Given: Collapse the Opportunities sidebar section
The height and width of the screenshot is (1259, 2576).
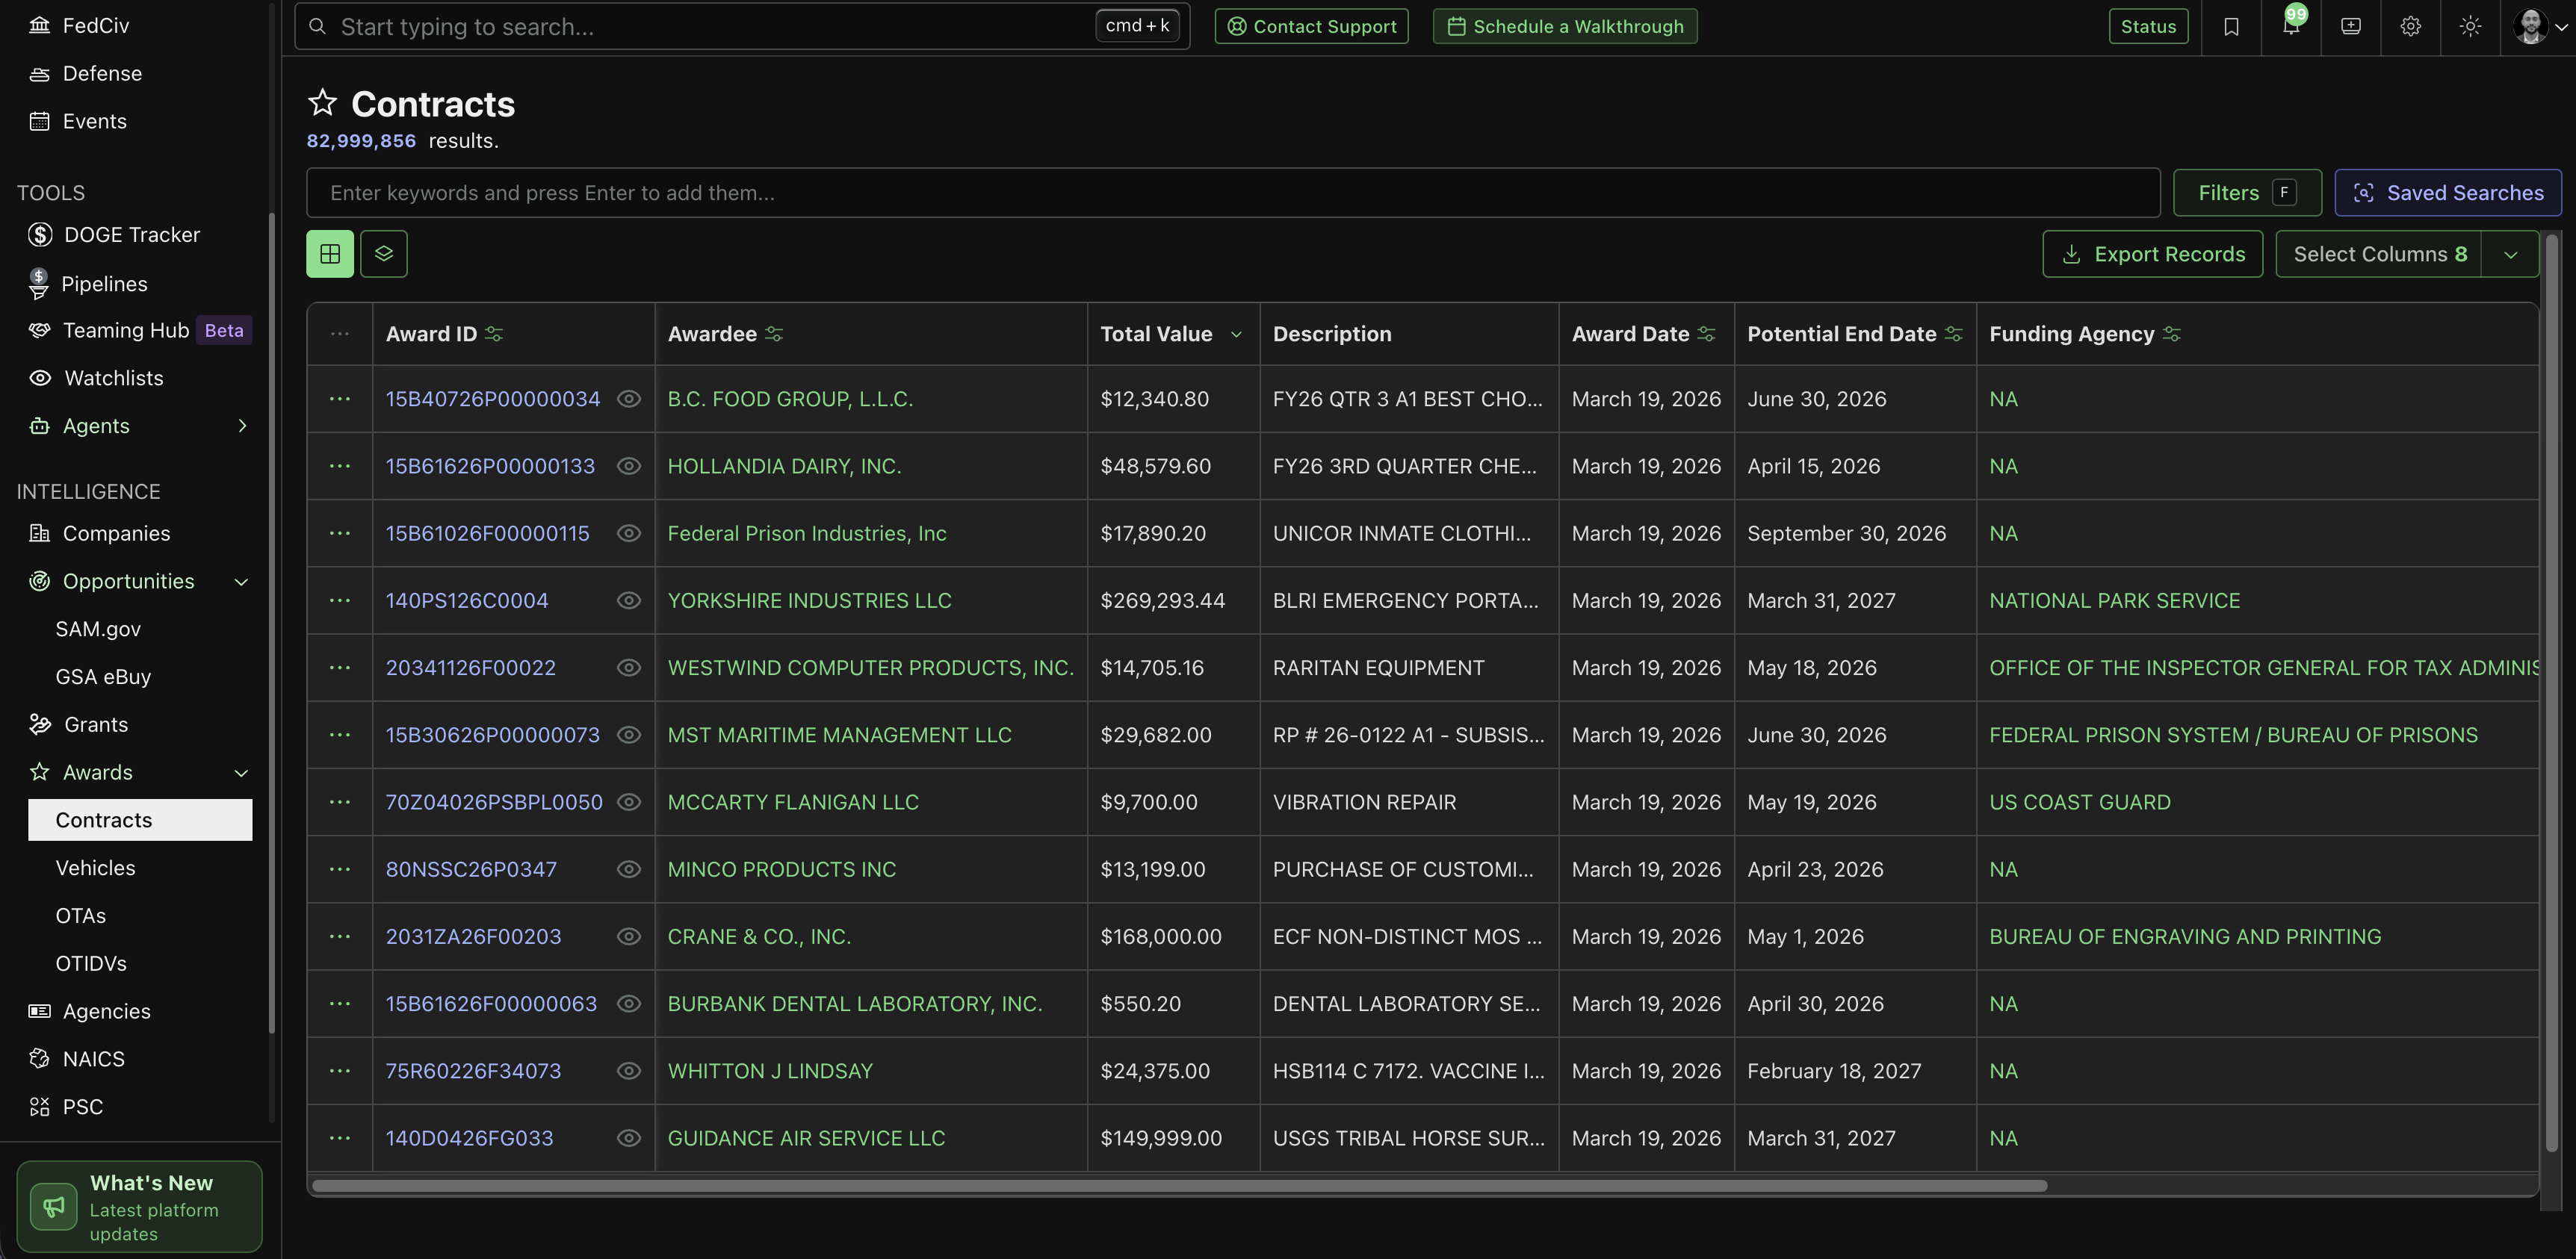Looking at the screenshot, I should tap(241, 582).
